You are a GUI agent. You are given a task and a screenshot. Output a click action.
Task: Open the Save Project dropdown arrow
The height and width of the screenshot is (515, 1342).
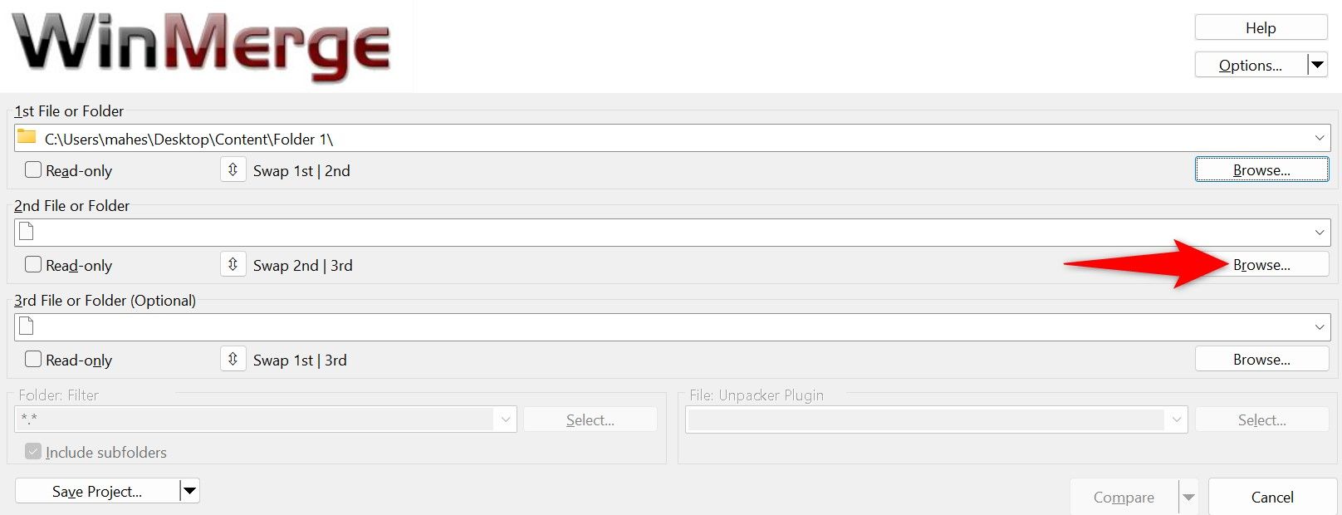[190, 491]
